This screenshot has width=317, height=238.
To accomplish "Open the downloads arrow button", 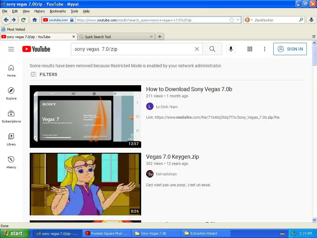I will pyautogui.click(x=311, y=20).
